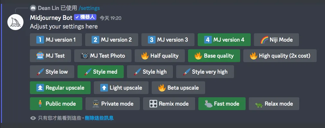Choose Beta upscale
The width and height of the screenshot is (325, 128).
pyautogui.click(x=178, y=88)
